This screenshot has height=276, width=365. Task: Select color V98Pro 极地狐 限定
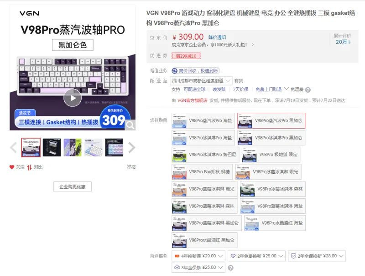coord(271,155)
